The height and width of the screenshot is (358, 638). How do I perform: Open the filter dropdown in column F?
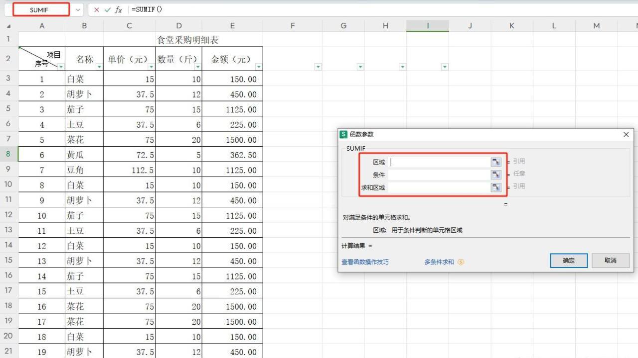pos(318,67)
